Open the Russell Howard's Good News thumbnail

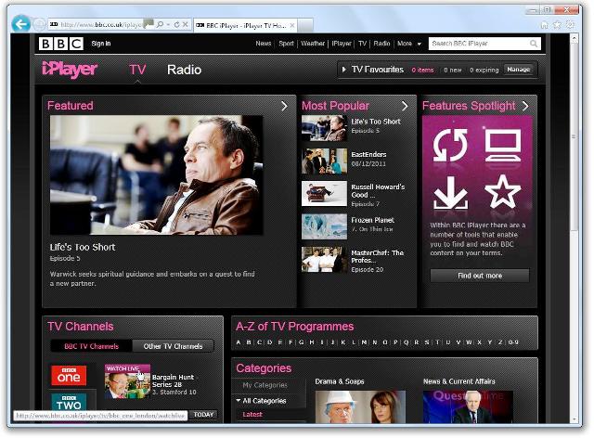tap(324, 194)
